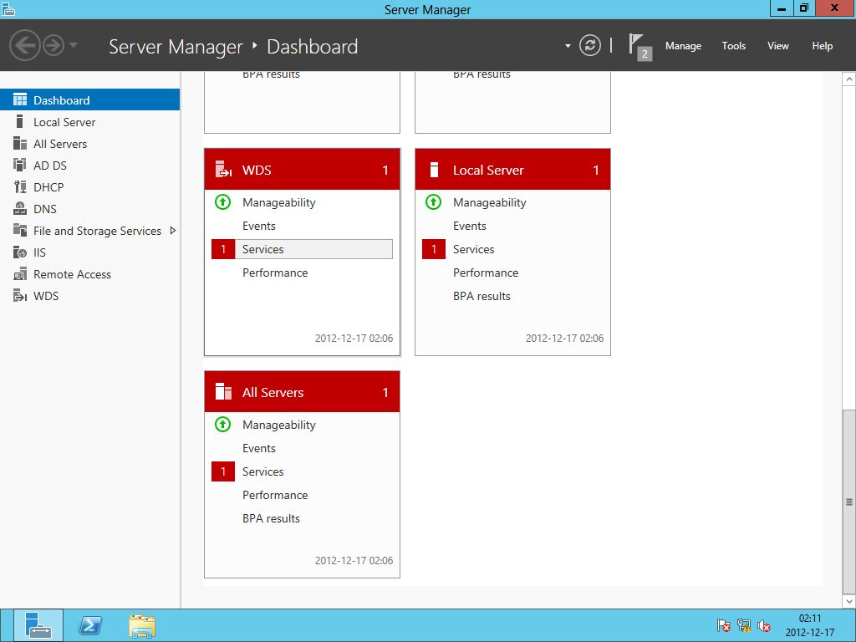Click green Manageability icon in Local Server tile
Screen dimensions: 856x642
[434, 202]
